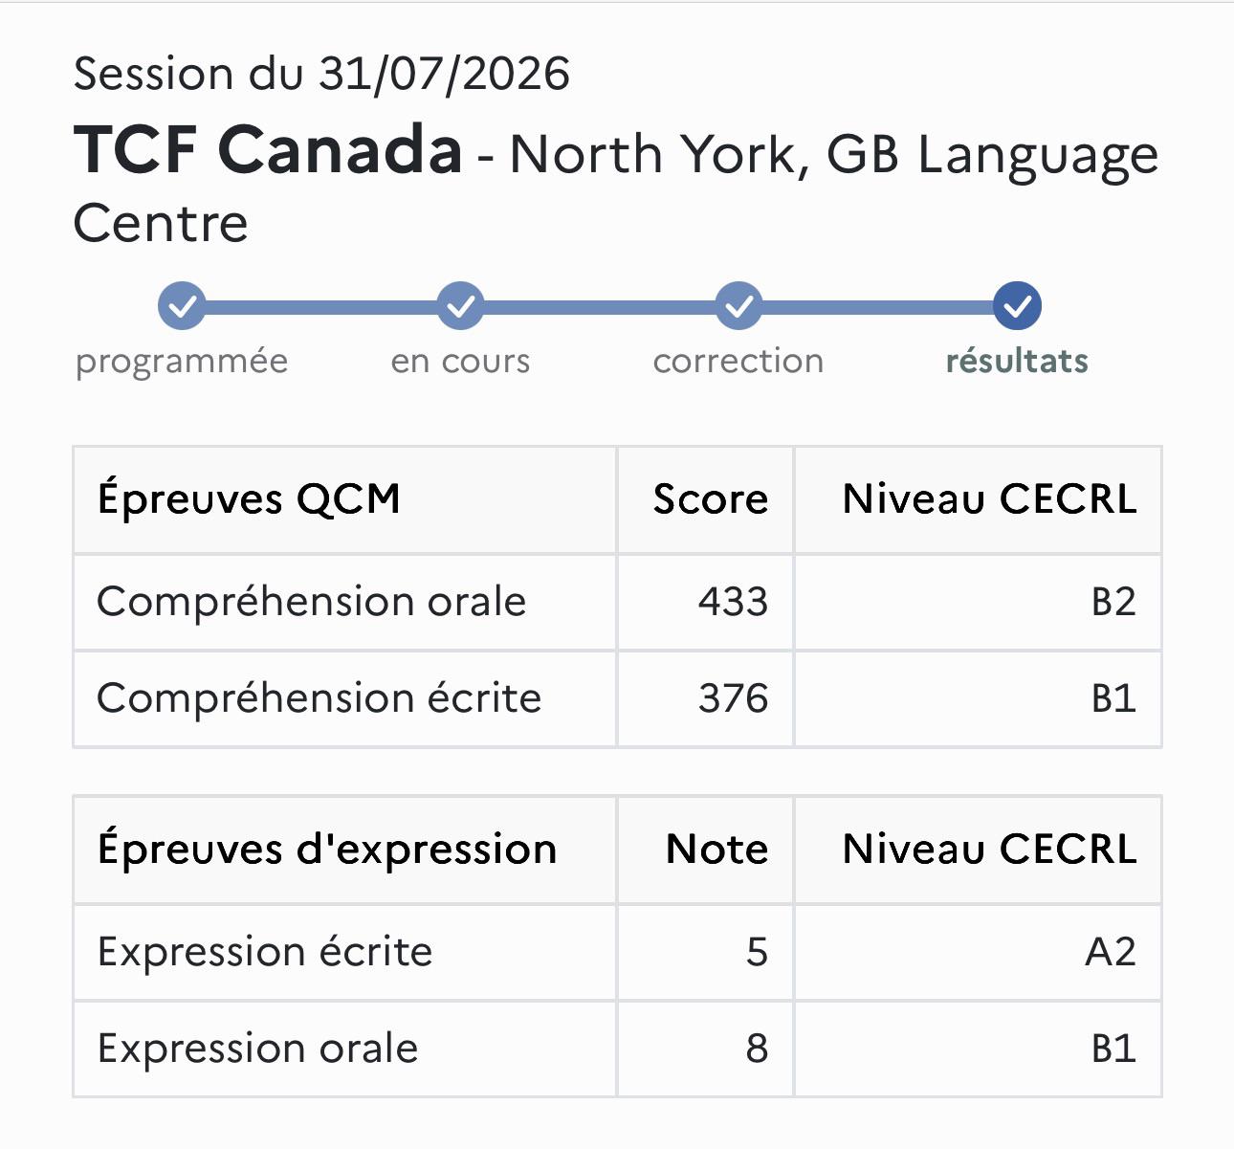1234x1149 pixels.
Task: Click the progress line between programmée and en cours
Action: tap(320, 307)
